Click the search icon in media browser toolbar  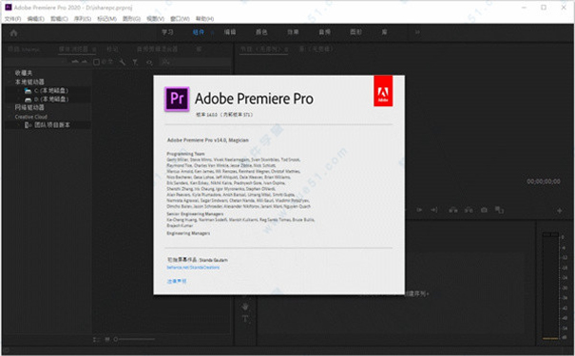point(165,63)
